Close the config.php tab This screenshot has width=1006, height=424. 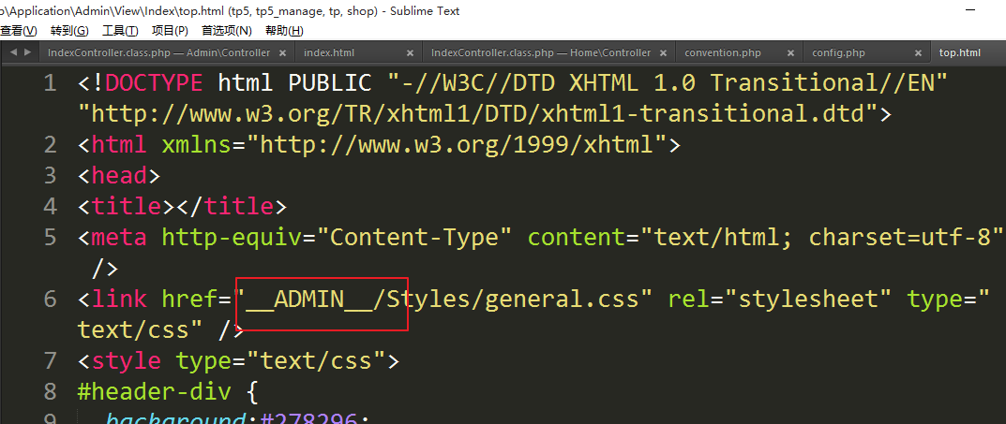[x=918, y=53]
